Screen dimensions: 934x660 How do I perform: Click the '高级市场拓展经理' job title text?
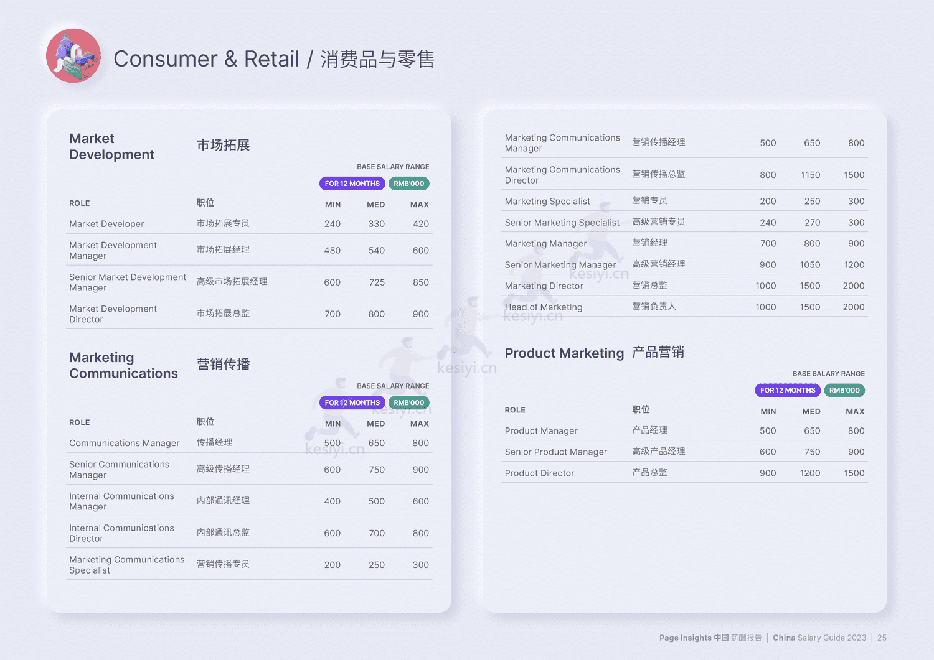click(232, 281)
